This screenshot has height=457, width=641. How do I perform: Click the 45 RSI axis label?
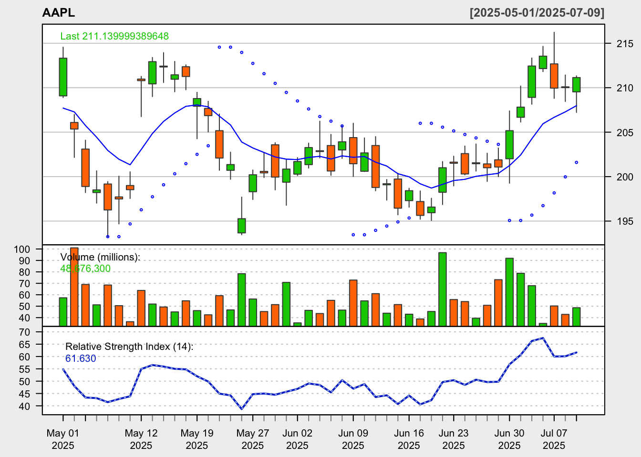(25, 394)
